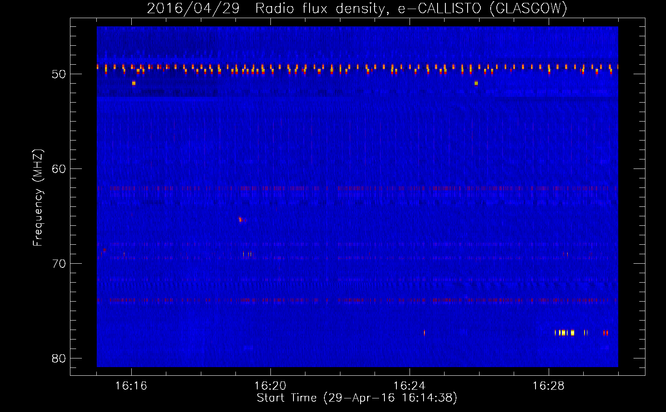Click the 16:16 time tick label
666x412 pixels.
point(131,386)
